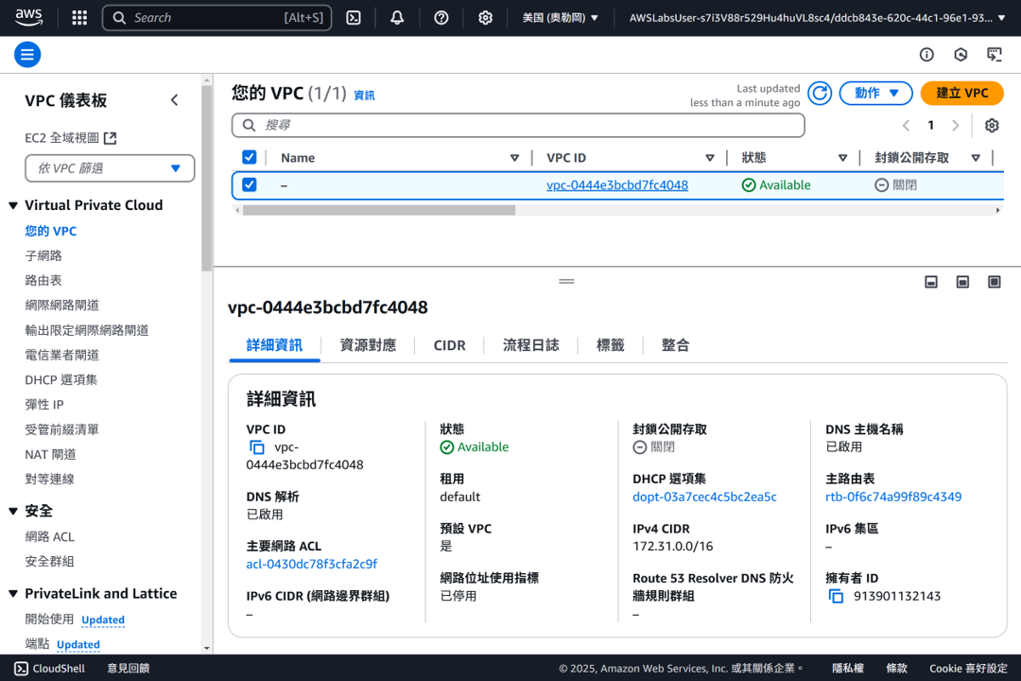This screenshot has width=1021, height=681.
Task: Sort by the Name column arrow
Action: [514, 158]
